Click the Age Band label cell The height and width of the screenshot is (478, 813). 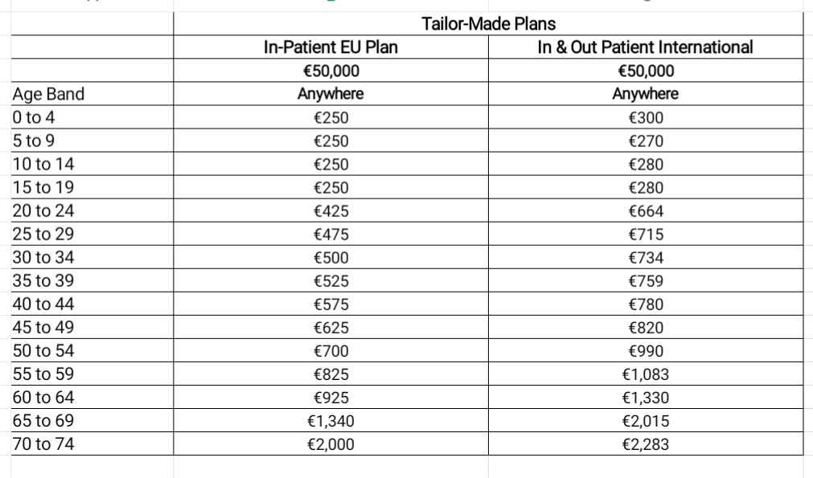(x=48, y=94)
